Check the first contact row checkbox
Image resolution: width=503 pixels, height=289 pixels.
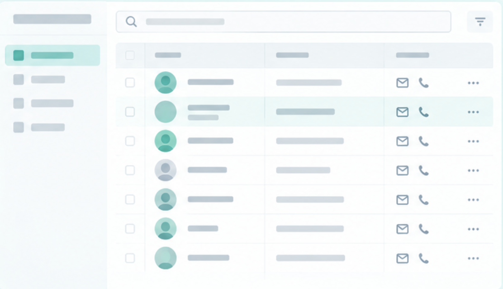coord(130,82)
